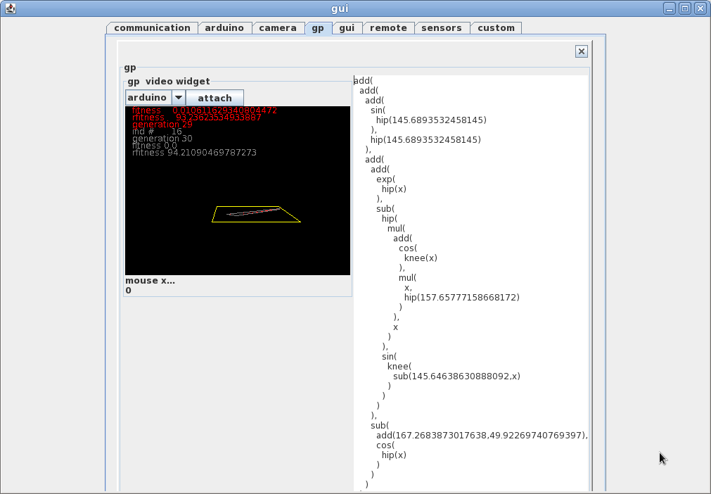Click the 'knee(x)' line
The height and width of the screenshot is (494, 711).
pos(421,258)
